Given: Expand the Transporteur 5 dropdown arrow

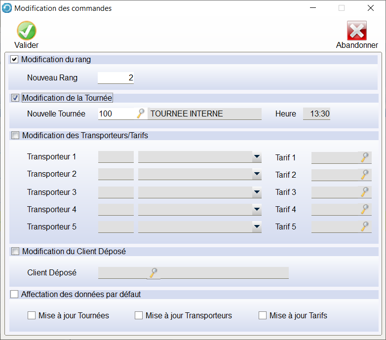Looking at the screenshot, I should pyautogui.click(x=257, y=227).
